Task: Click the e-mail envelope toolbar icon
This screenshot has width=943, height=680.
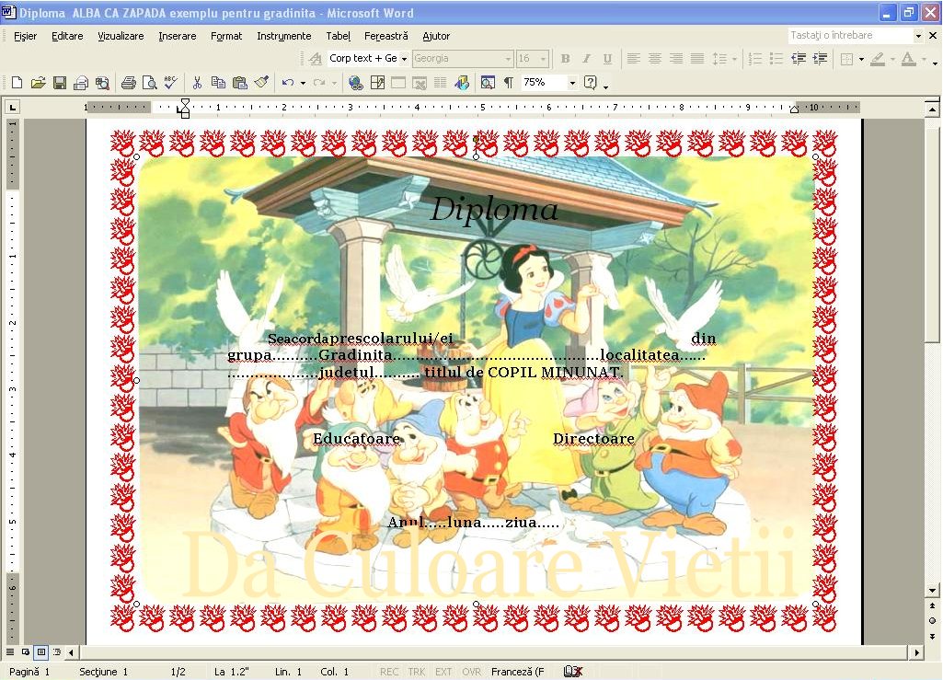Action: click(81, 83)
